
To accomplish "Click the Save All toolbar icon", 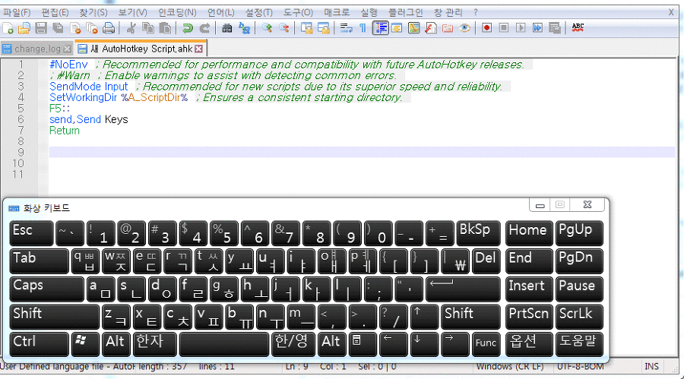I will click(58, 28).
